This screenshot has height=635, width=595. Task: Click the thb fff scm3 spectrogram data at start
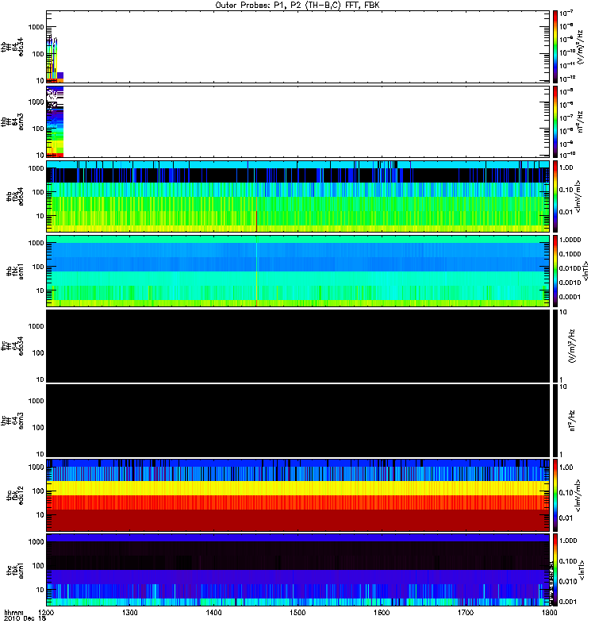click(55, 121)
